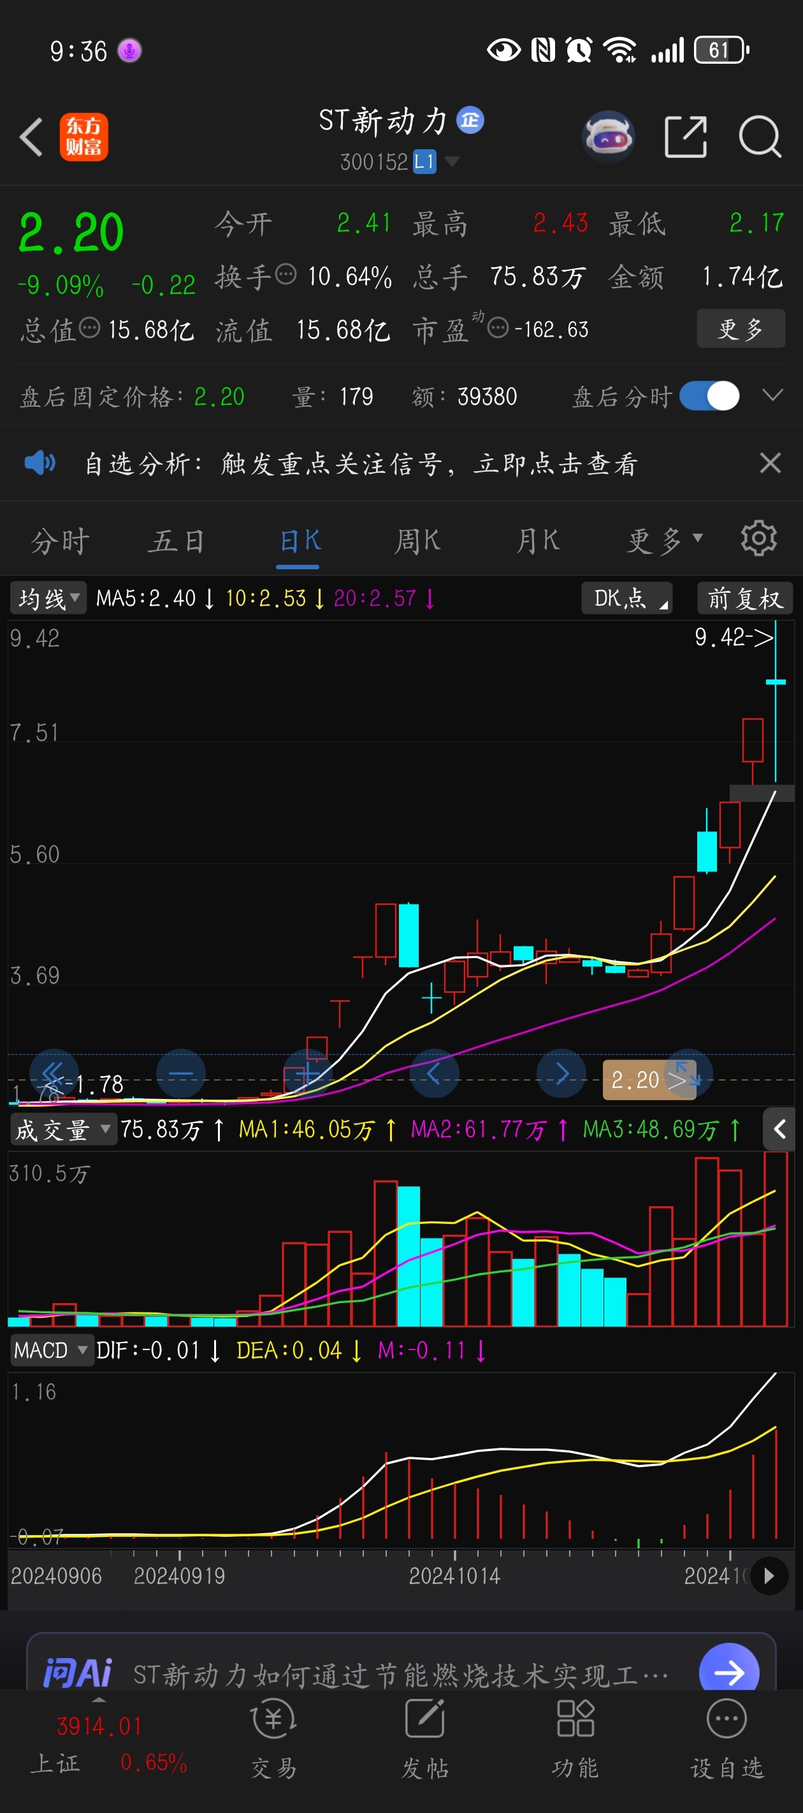
Task: Tap info icon beside 市盈
Action: coord(498,327)
